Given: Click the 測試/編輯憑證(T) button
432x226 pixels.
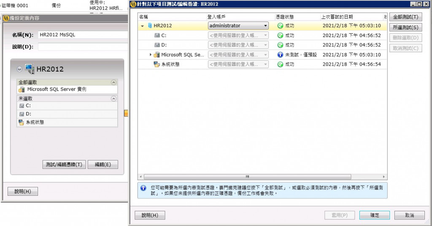Looking at the screenshot, I should point(64,165).
